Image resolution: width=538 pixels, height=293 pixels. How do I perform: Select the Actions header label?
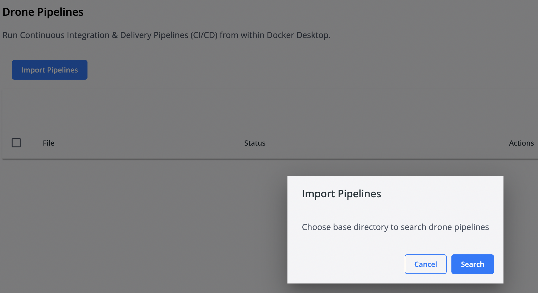pyautogui.click(x=521, y=143)
